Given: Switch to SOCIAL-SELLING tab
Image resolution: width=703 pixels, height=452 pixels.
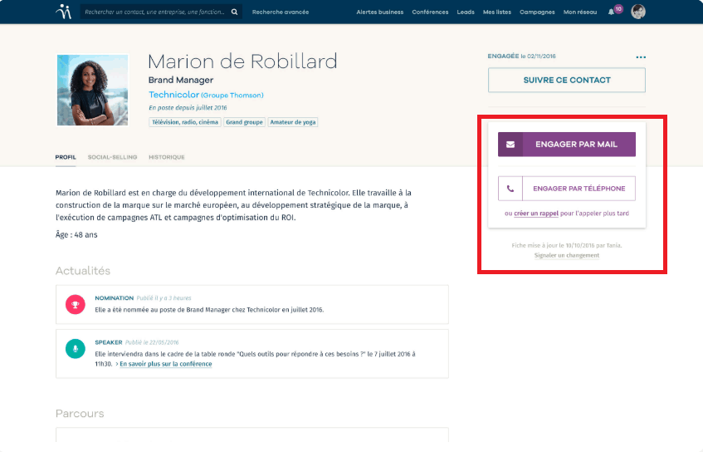Looking at the screenshot, I should 112,157.
